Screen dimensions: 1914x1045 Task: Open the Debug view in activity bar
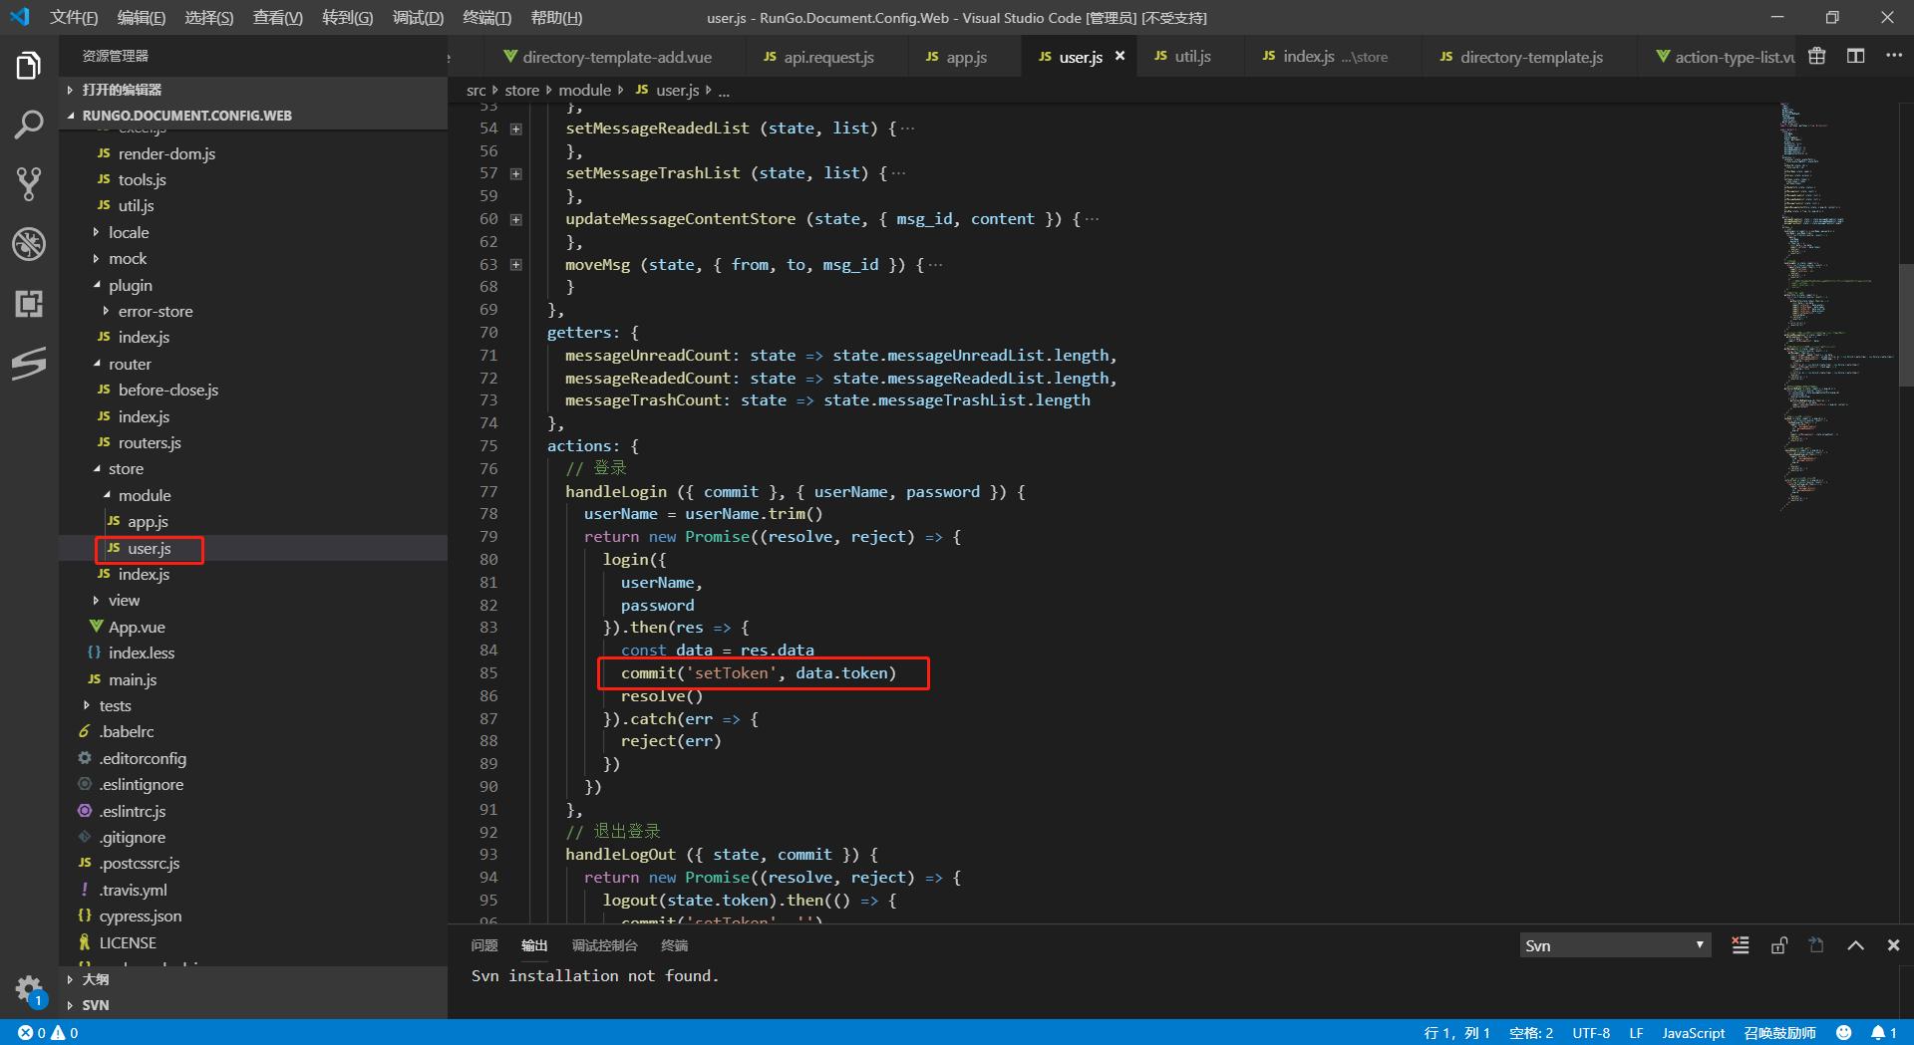tap(29, 244)
